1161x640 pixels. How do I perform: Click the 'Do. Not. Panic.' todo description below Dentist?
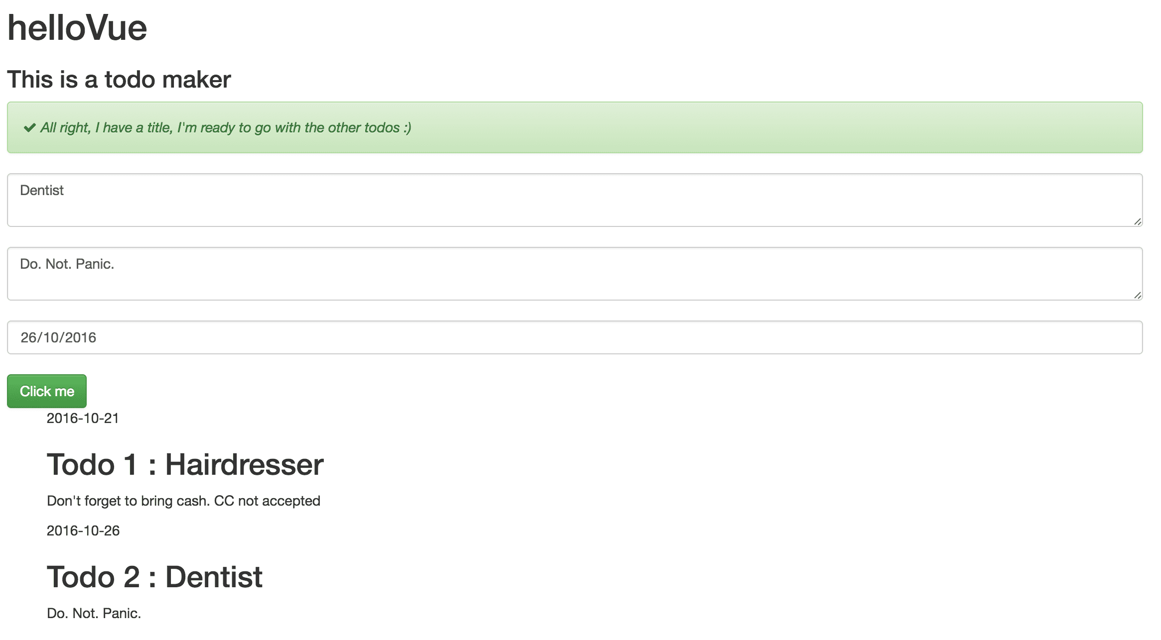pyautogui.click(x=94, y=613)
